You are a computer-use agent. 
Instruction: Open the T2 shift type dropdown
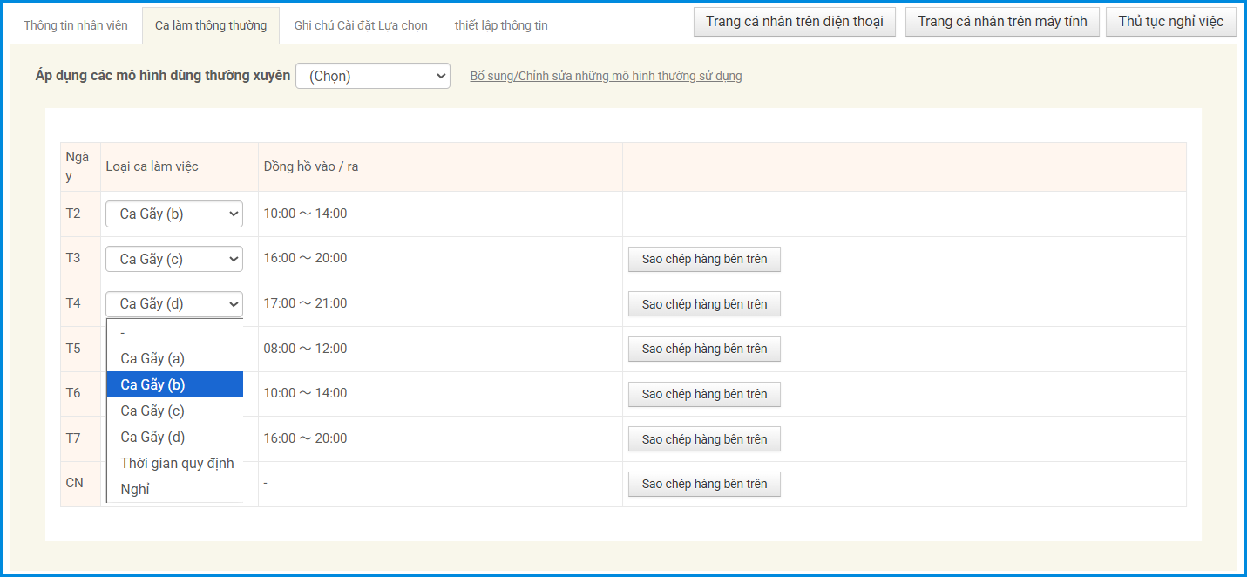click(x=174, y=214)
